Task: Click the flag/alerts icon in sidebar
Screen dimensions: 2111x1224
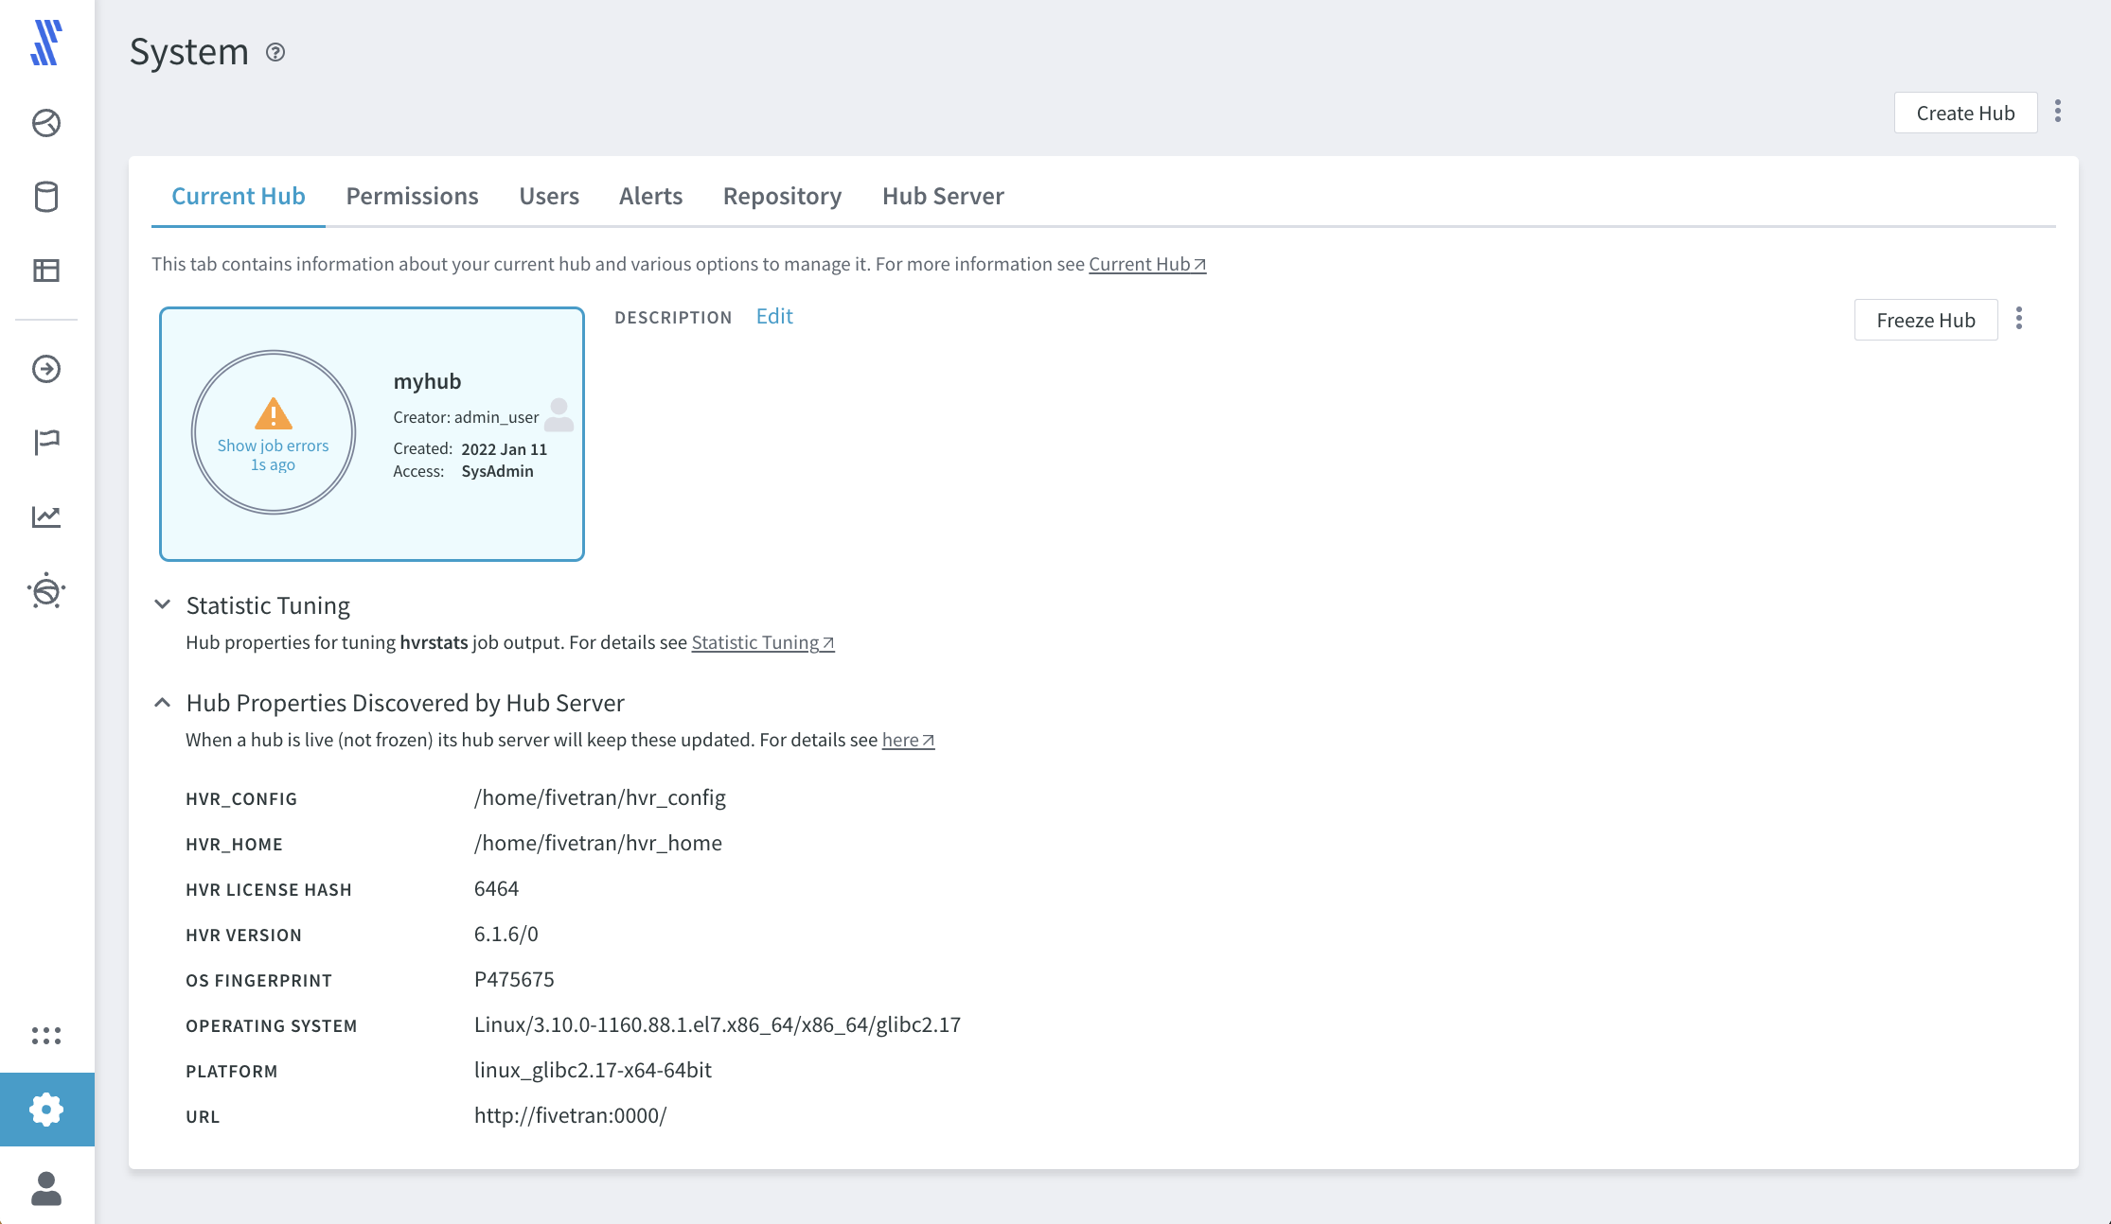Action: click(x=46, y=442)
